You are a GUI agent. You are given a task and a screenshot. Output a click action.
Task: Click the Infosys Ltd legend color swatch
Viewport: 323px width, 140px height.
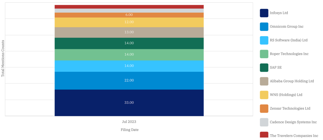(264, 13)
